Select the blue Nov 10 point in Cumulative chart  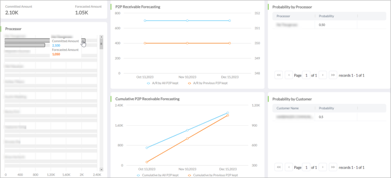[187, 130]
